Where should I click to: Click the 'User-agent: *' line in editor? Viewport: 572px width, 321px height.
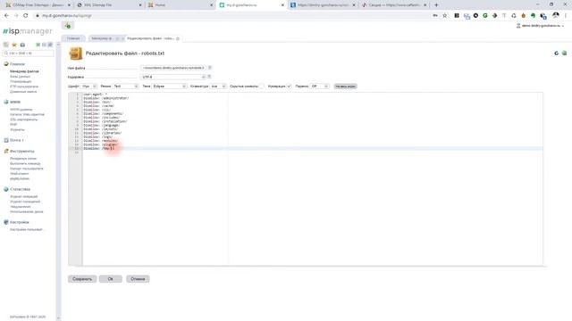click(96, 95)
